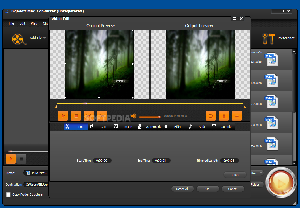The image size is (300, 208).
Task: Click the left trim marker on timeline
Action: (x=56, y=107)
